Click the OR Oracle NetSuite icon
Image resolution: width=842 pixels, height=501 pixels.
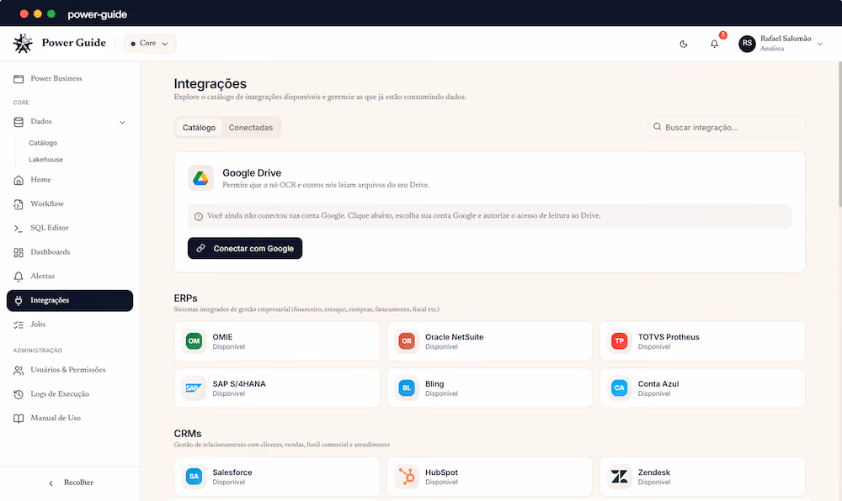pyautogui.click(x=407, y=341)
